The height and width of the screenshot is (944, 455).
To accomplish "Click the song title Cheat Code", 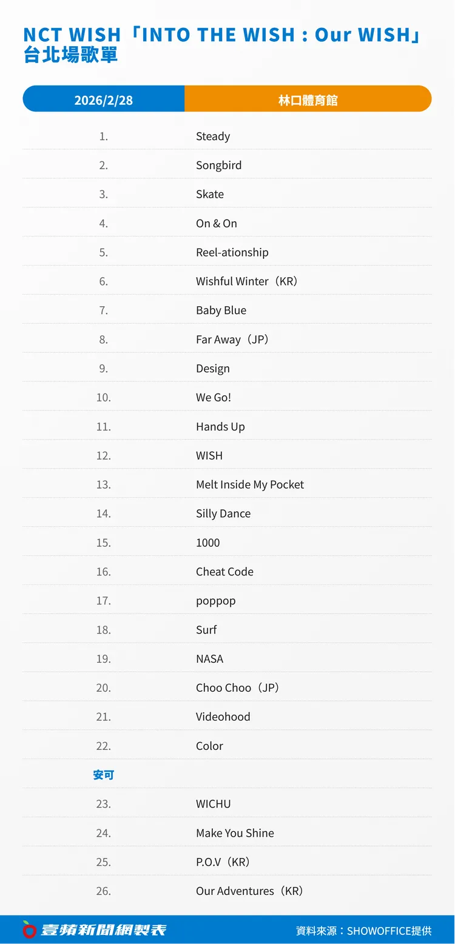I will 224,572.
